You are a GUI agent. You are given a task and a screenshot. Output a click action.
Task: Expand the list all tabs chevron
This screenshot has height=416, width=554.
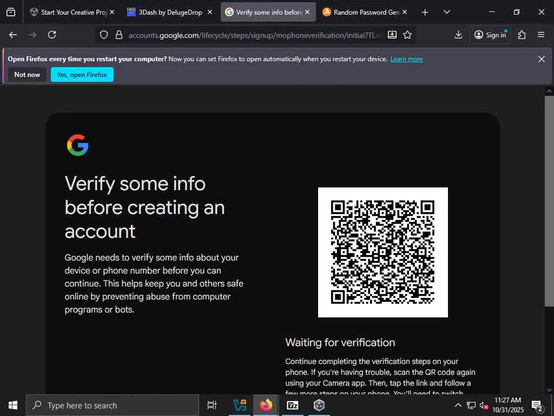click(446, 12)
